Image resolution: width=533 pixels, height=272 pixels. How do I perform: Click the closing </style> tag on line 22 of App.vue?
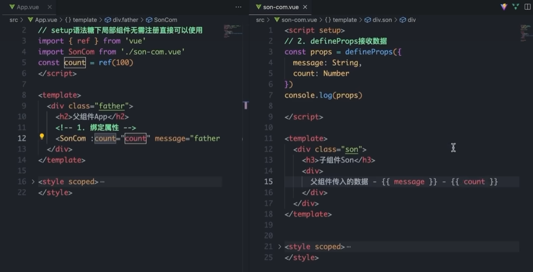point(55,193)
